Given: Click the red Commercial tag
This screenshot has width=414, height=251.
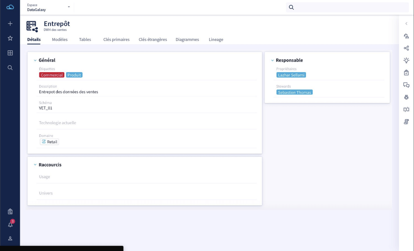Looking at the screenshot, I should [52, 75].
